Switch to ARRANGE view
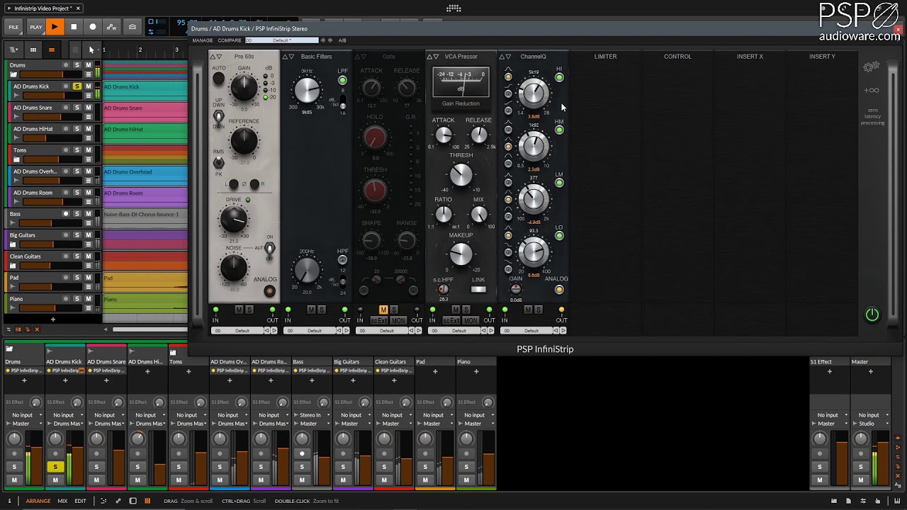Image resolution: width=907 pixels, height=510 pixels. click(x=38, y=501)
